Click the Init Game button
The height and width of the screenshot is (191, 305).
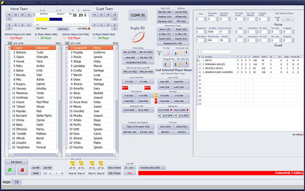coord(16,162)
